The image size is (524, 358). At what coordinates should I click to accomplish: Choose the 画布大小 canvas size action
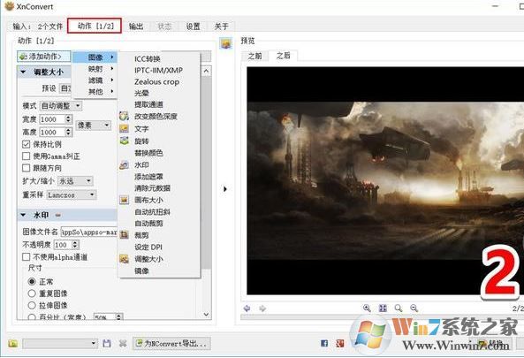tap(148, 200)
